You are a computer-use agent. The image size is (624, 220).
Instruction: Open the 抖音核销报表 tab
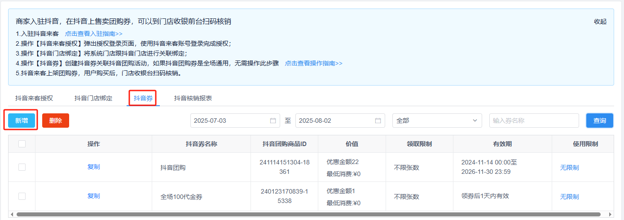click(x=193, y=98)
